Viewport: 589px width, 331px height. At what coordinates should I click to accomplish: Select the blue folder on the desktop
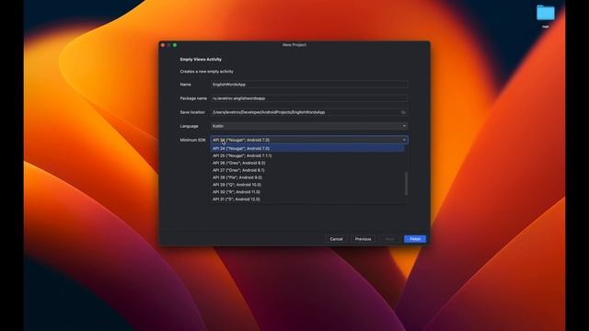coord(546,13)
